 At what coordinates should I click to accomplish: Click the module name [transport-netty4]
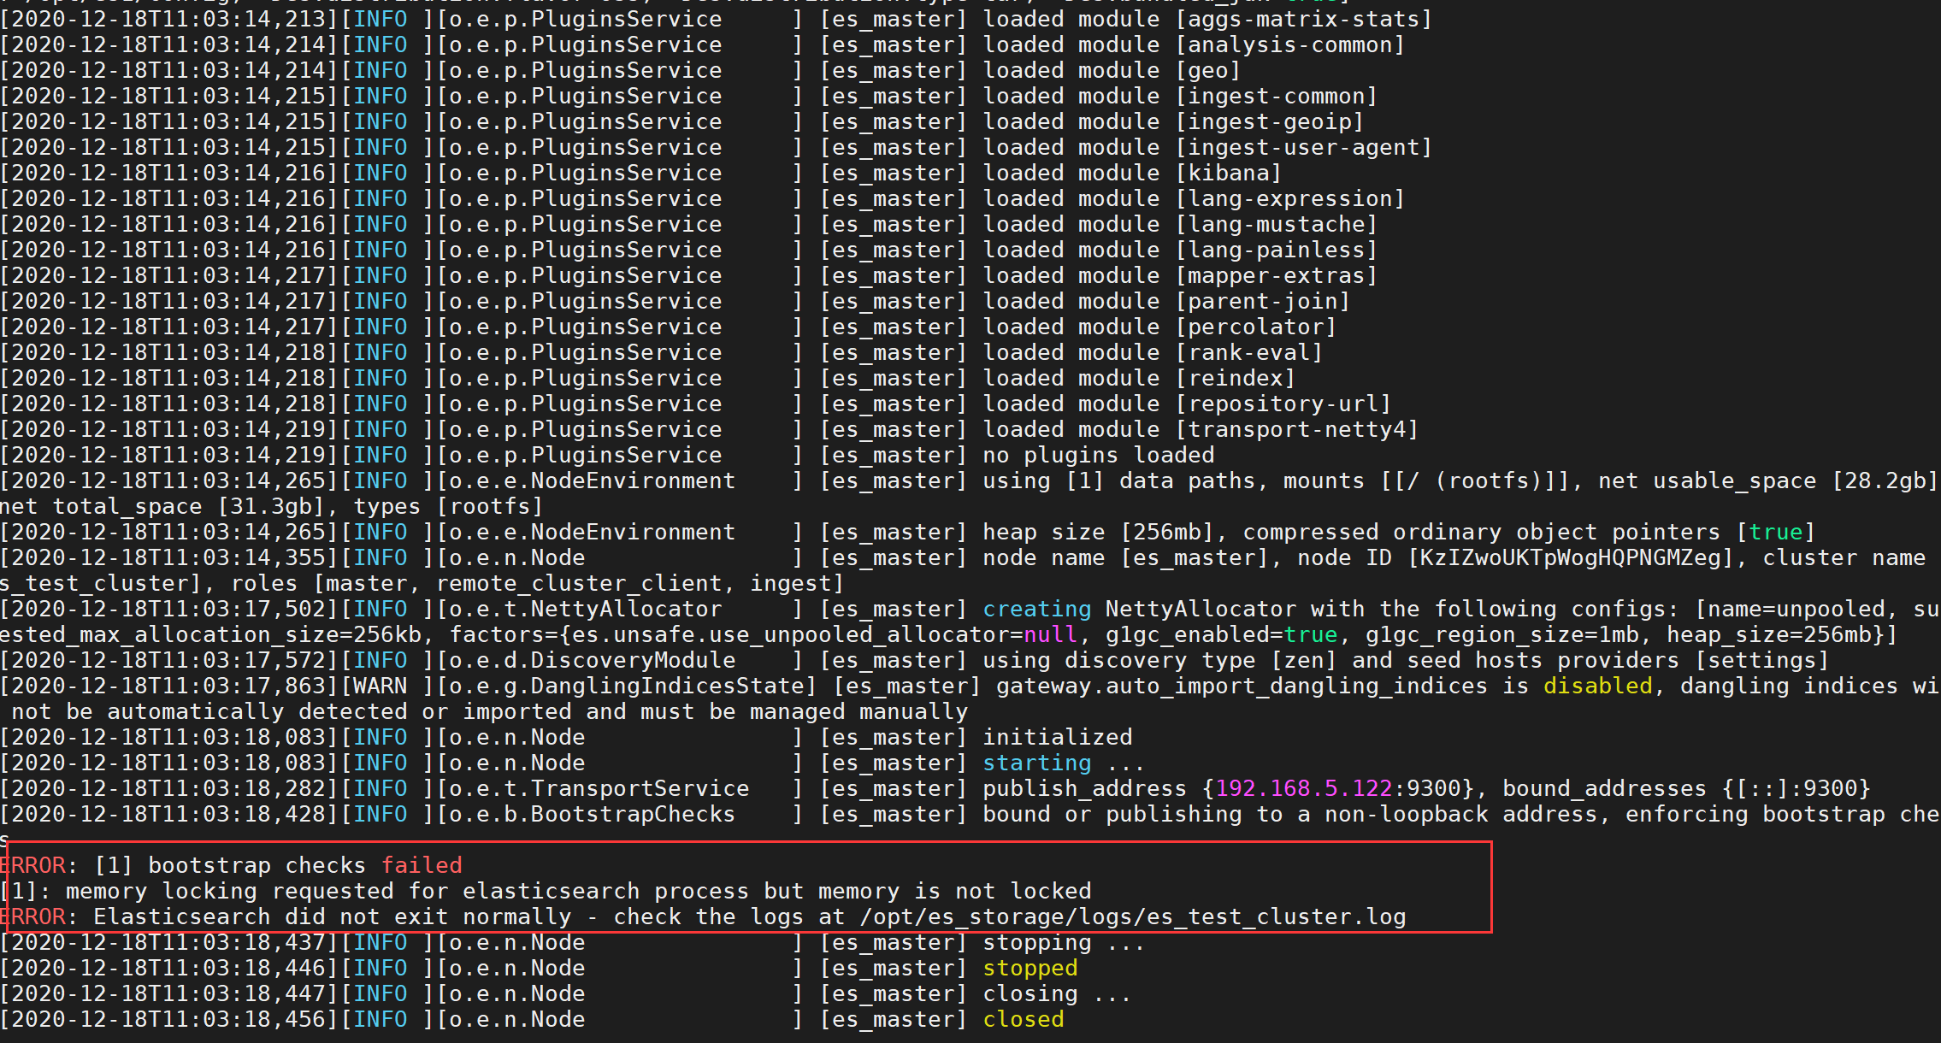[x=1297, y=429]
